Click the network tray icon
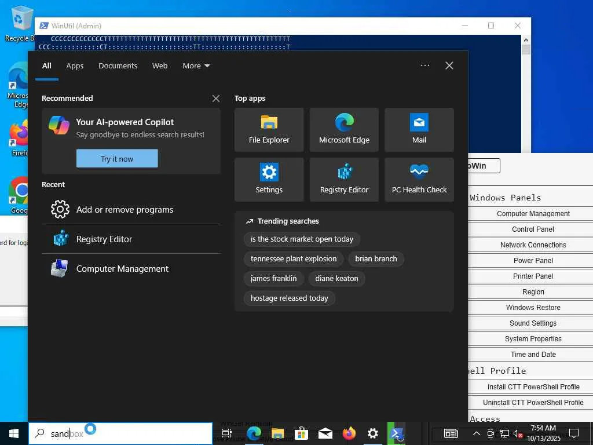The height and width of the screenshot is (445, 593). pos(504,433)
